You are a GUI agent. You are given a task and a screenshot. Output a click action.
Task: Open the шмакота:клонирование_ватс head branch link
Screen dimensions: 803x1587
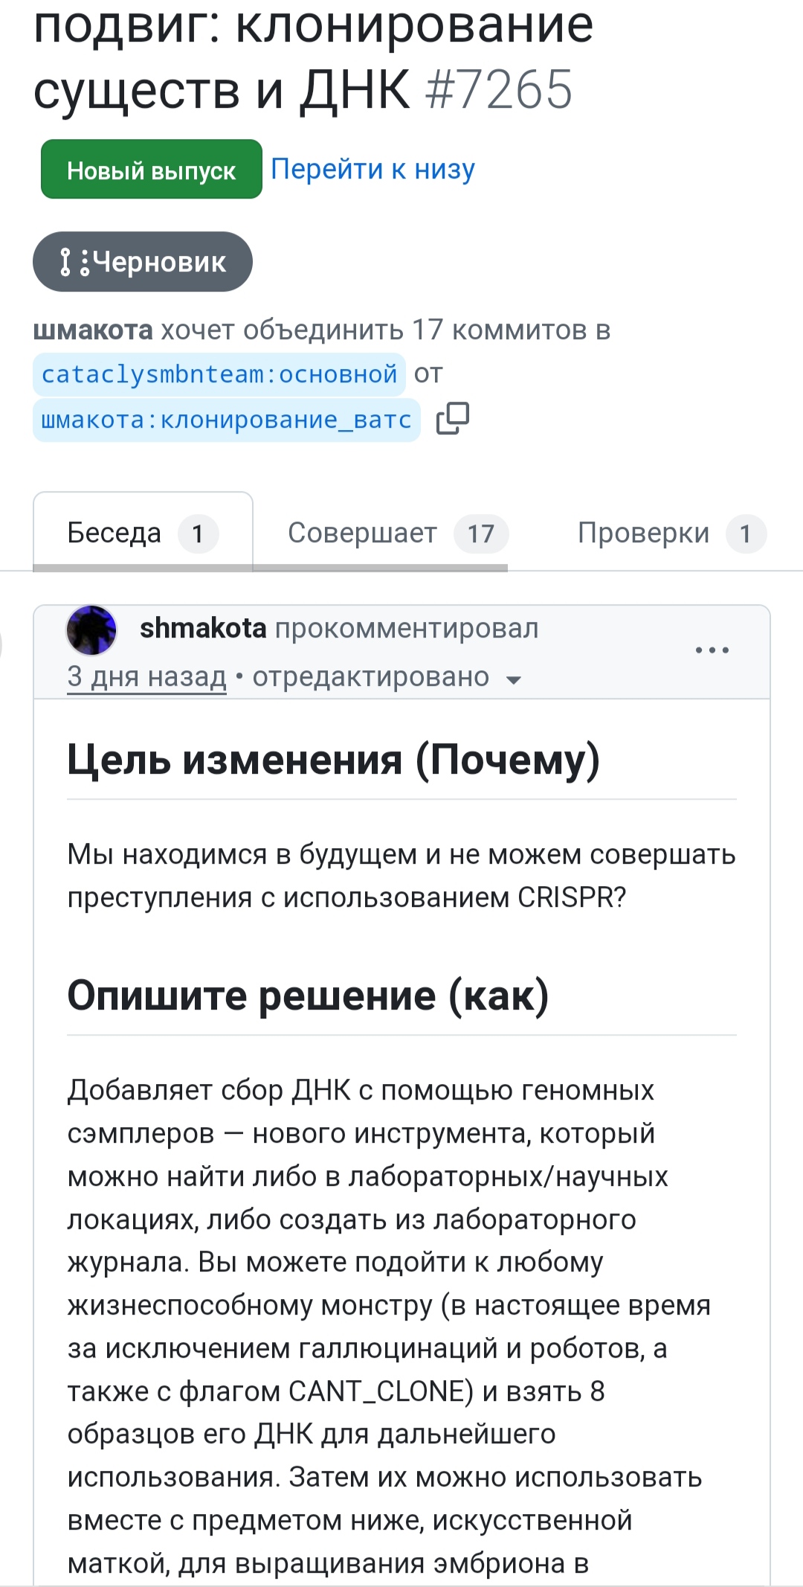pos(226,420)
